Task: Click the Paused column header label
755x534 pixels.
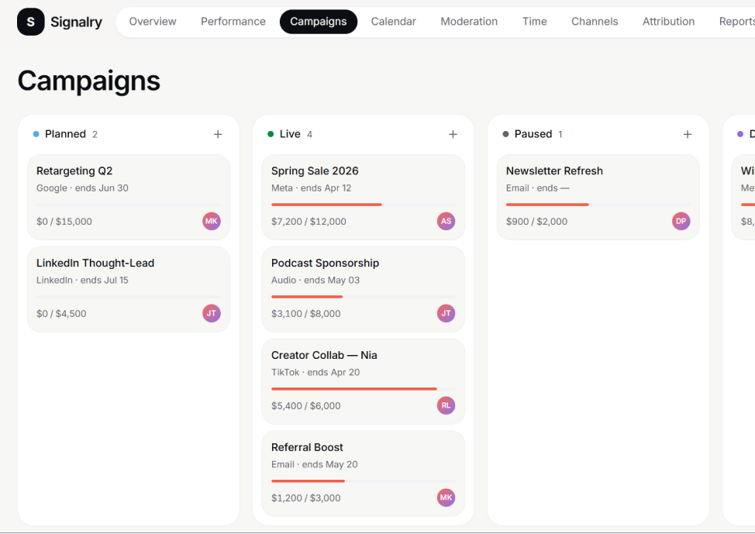Action: tap(533, 134)
